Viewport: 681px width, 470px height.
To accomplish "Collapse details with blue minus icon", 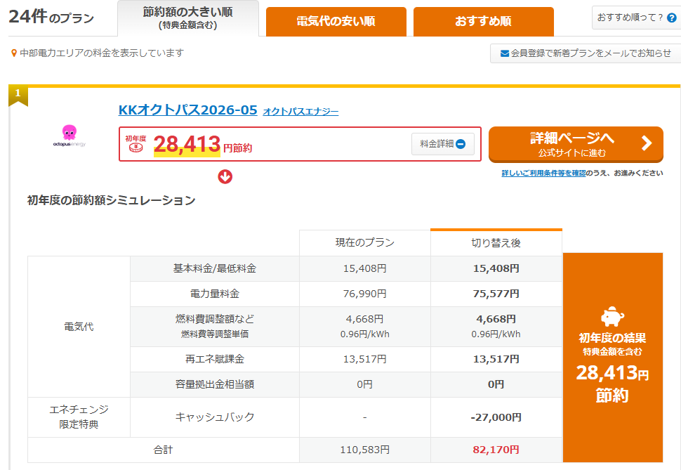I will point(461,144).
